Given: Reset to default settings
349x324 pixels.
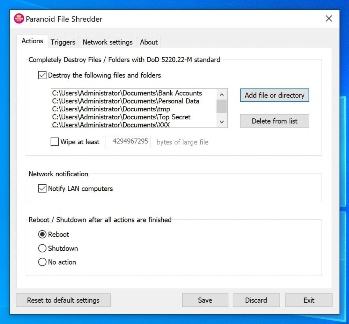Looking at the screenshot, I should coord(63,300).
